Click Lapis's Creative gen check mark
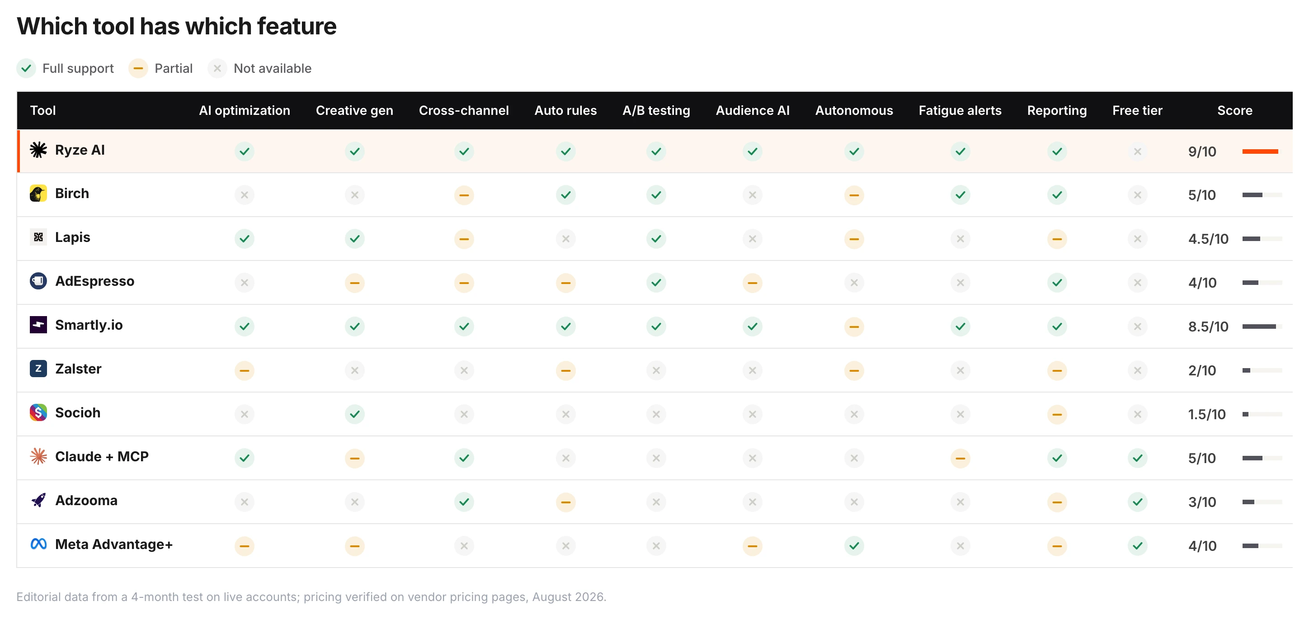This screenshot has width=1309, height=620. point(355,239)
